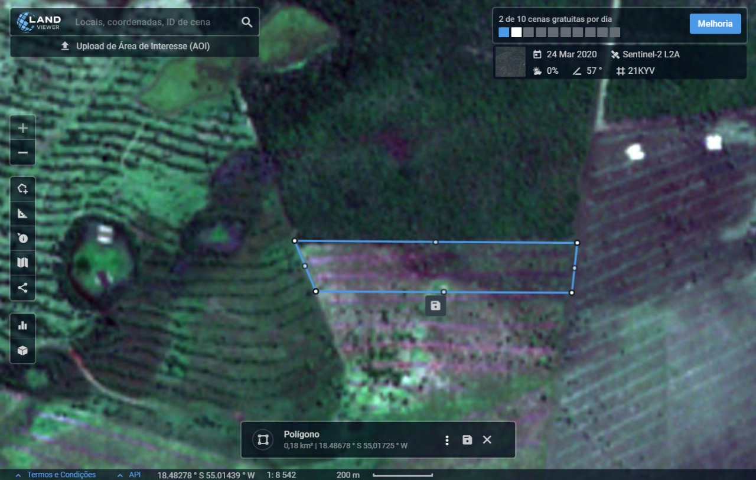
Task: Open the polygon three-dot options menu
Action: click(447, 440)
